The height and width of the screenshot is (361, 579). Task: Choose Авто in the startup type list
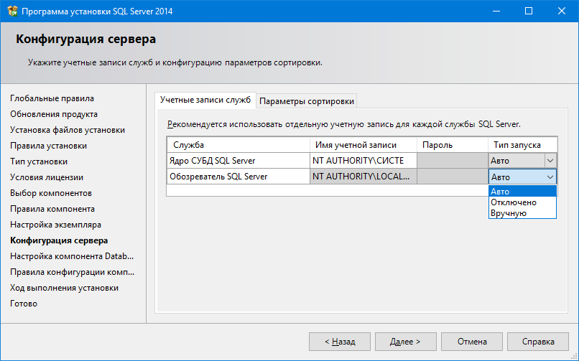pyautogui.click(x=522, y=192)
